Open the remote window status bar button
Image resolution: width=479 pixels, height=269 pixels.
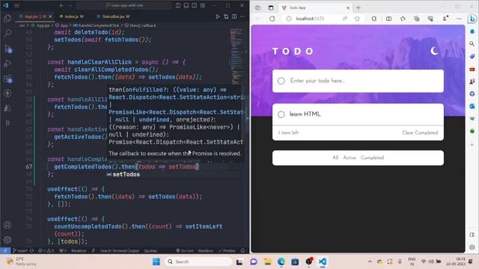click(5, 251)
